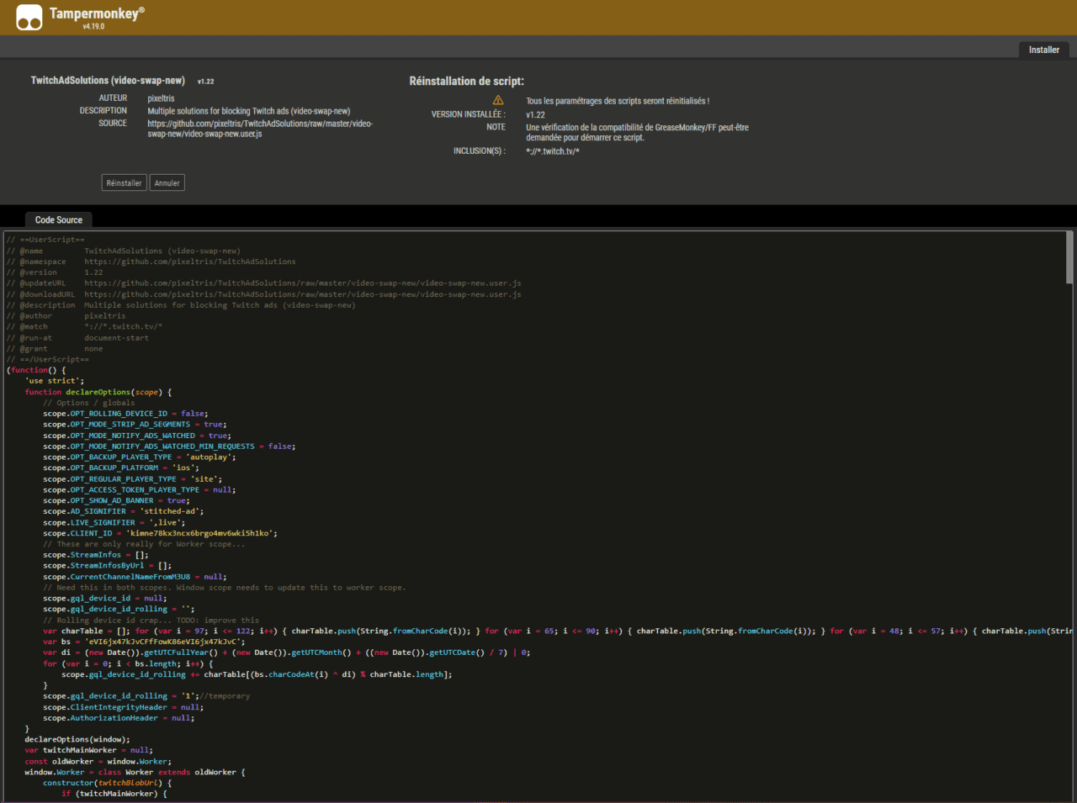Click the 'Tous les paramétrages' warning message
Image resolution: width=1077 pixels, height=803 pixels.
coord(618,101)
